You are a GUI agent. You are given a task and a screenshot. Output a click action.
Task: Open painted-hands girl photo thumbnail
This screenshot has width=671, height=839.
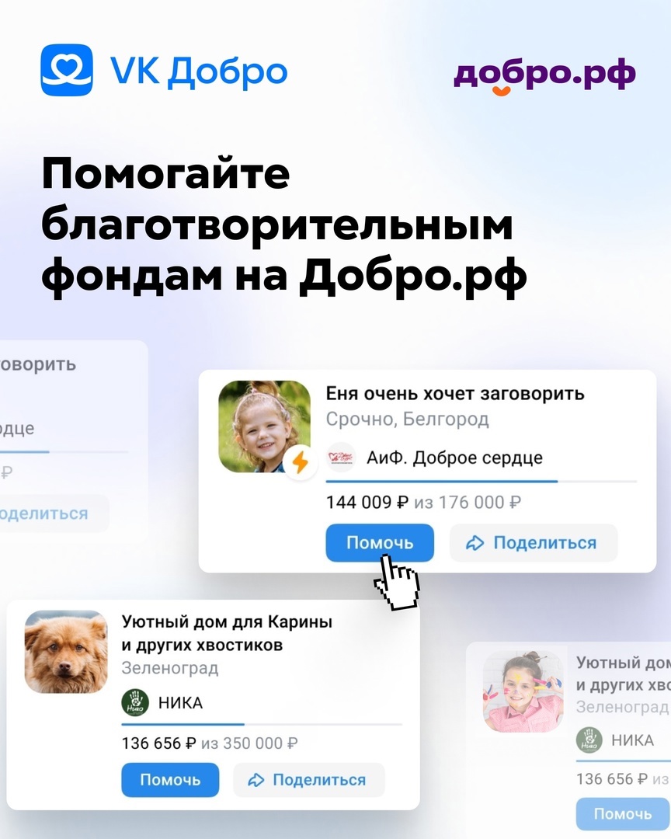[x=523, y=691]
